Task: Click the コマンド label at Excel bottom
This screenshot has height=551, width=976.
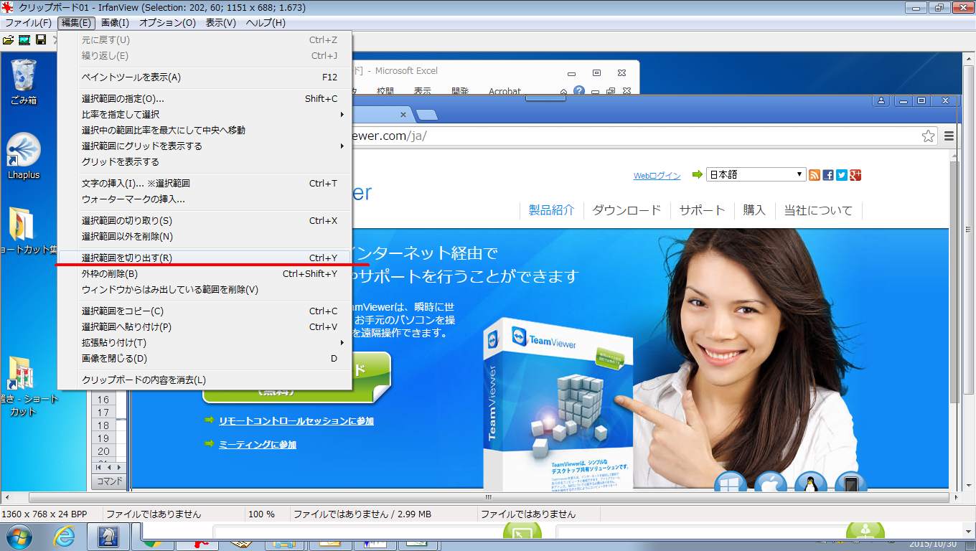Action: point(110,481)
